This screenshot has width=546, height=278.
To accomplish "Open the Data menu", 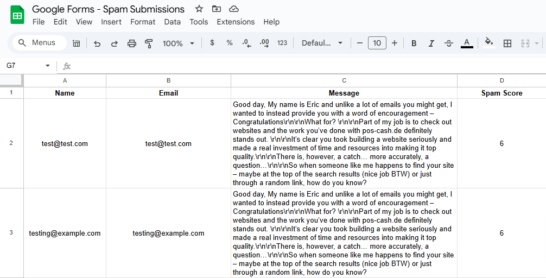I will [x=173, y=22].
